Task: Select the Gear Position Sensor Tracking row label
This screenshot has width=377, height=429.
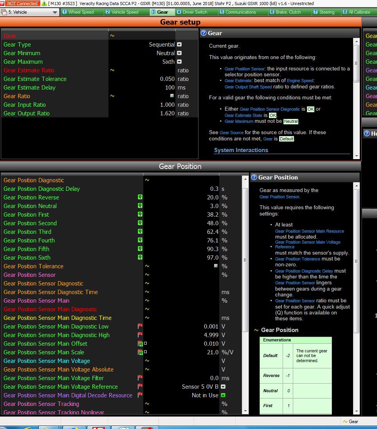Action: pyautogui.click(x=41, y=404)
